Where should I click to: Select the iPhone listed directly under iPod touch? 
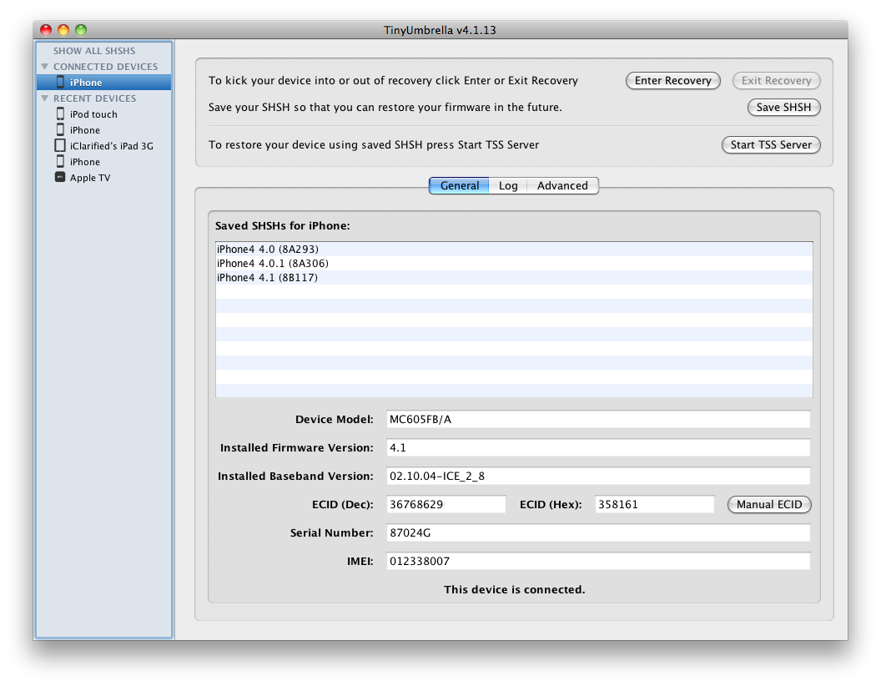pyautogui.click(x=84, y=130)
